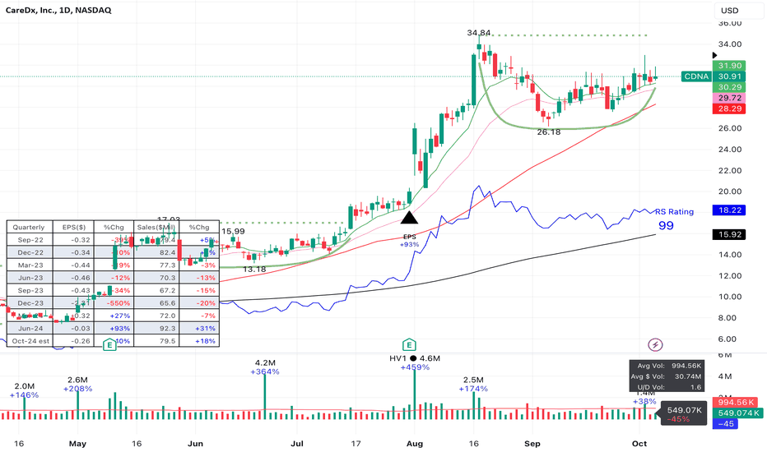This screenshot has height=452, width=767.
Task: Click the Sep date axis label
Action: point(532,444)
